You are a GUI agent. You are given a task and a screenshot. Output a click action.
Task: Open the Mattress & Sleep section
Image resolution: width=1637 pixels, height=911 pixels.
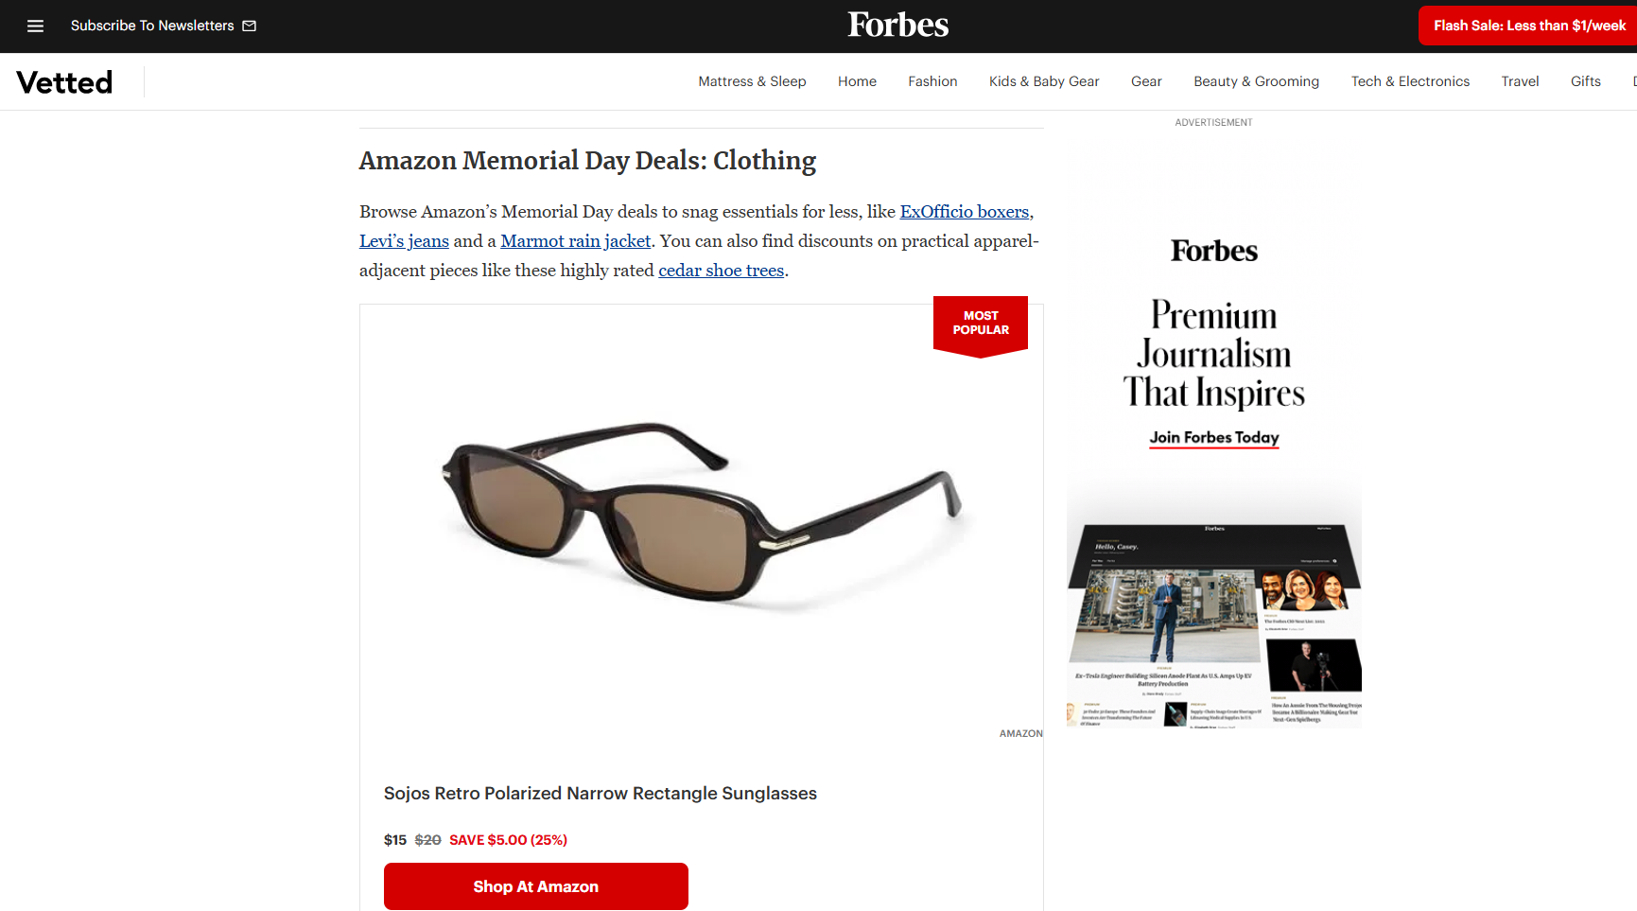[752, 81]
